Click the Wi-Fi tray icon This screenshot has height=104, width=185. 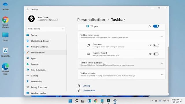164,101
